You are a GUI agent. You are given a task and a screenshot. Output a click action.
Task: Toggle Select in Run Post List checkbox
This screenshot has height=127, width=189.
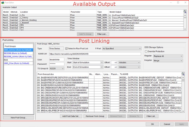click(x=66, y=48)
